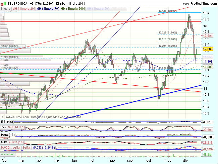Screen dimensions: 218x164
Task: Click the blue MM70 value 11,903
Action: tap(208, 62)
